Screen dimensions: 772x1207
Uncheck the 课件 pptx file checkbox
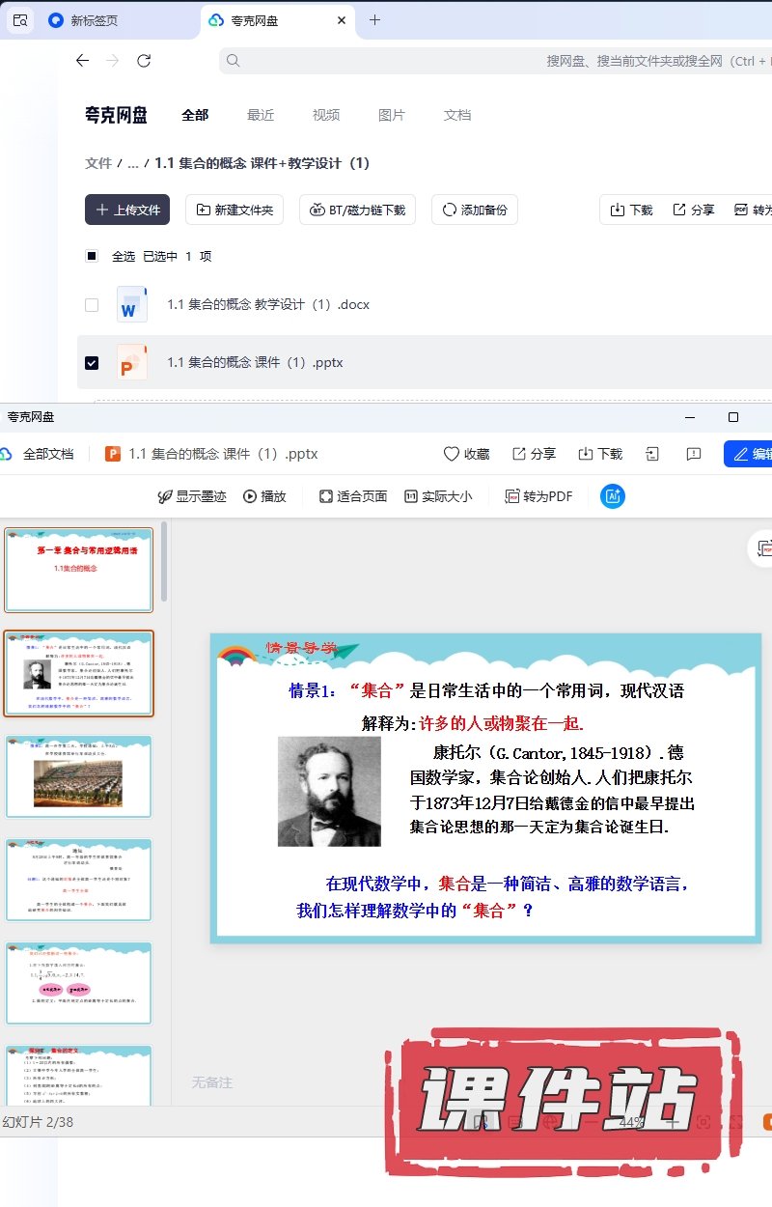point(92,363)
